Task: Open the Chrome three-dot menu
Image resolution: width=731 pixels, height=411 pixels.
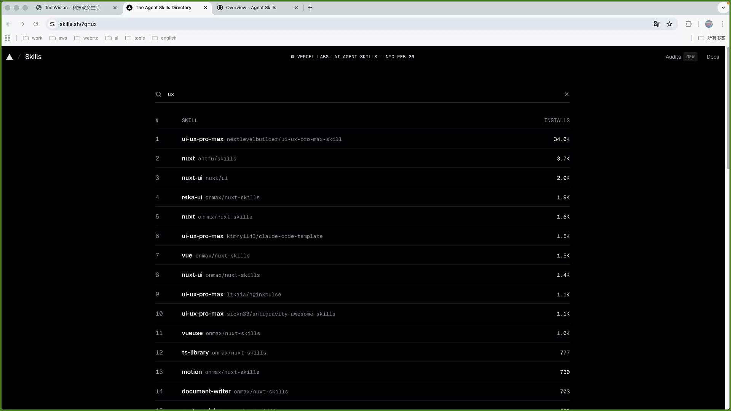Action: (x=723, y=24)
